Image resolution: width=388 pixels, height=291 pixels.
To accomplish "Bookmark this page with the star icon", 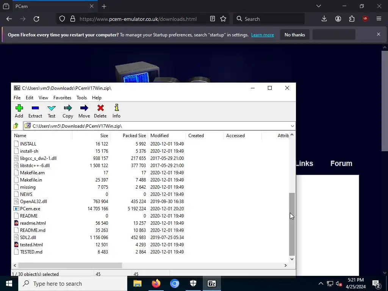I will pyautogui.click(x=223, y=19).
